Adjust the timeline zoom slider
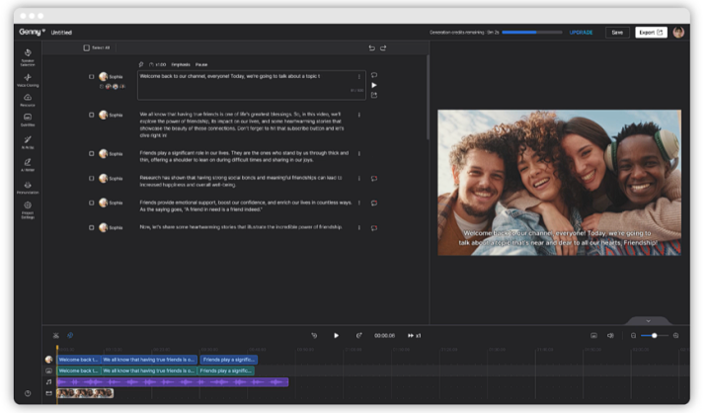 coord(654,335)
